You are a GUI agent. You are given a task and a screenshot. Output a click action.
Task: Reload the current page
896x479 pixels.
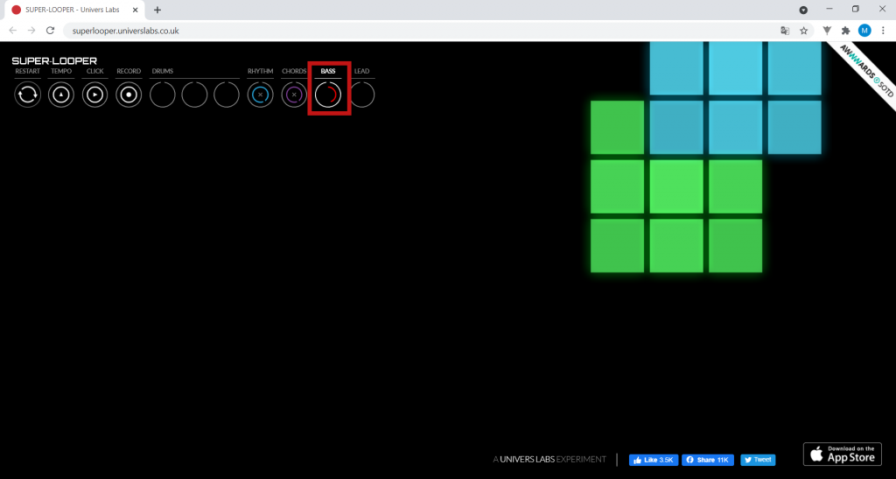(50, 31)
